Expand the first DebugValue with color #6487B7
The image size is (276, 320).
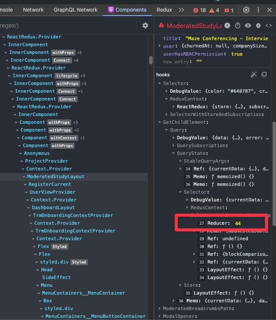166,91
